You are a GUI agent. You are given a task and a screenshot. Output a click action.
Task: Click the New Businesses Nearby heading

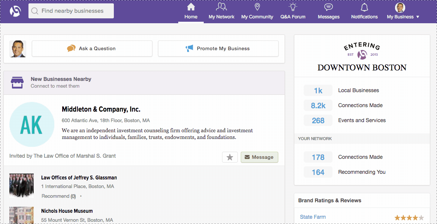tap(61, 79)
